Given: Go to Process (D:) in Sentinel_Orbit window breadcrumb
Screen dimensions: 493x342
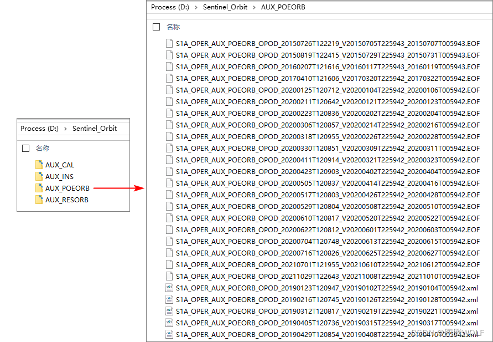Looking at the screenshot, I should click(40, 129).
